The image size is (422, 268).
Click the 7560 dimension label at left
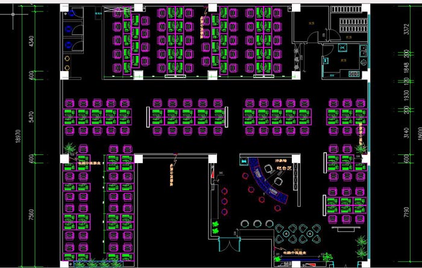pos(31,214)
